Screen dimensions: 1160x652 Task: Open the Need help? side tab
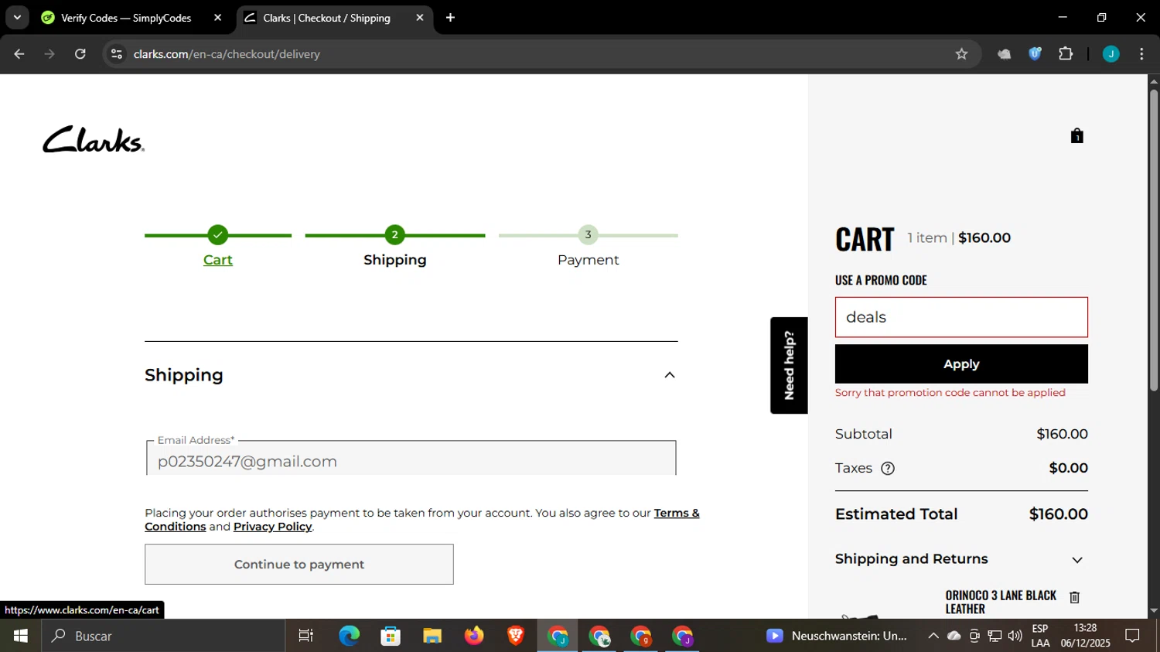(789, 365)
